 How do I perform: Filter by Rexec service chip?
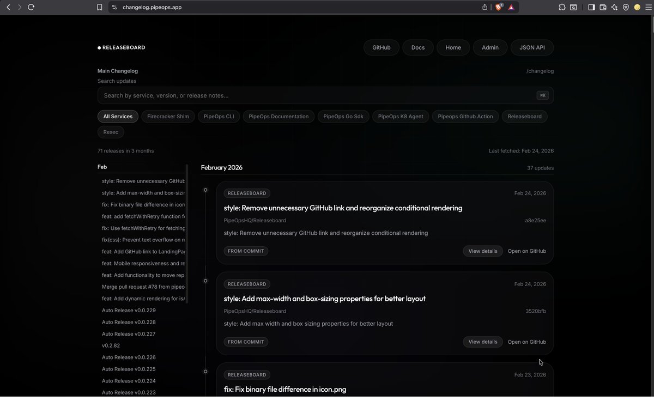pos(111,132)
